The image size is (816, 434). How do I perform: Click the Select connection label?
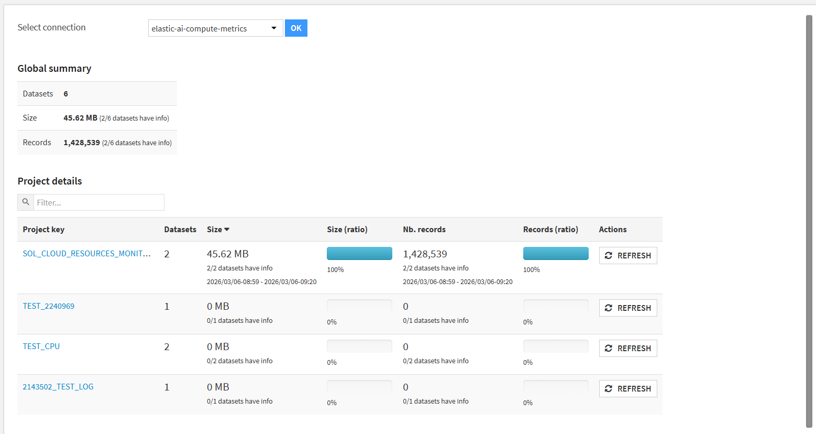pos(51,27)
